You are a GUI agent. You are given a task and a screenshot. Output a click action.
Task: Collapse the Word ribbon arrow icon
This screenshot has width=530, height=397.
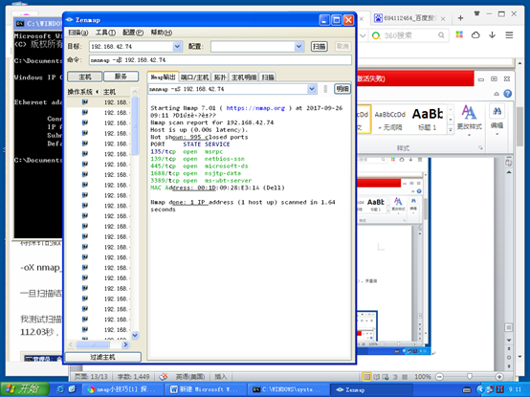(x=497, y=94)
